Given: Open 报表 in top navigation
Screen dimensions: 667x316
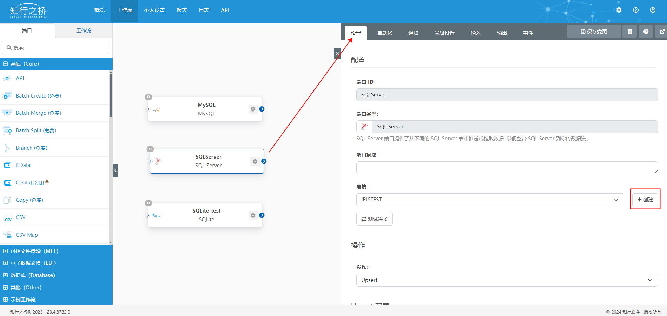Looking at the screenshot, I should pyautogui.click(x=182, y=10).
